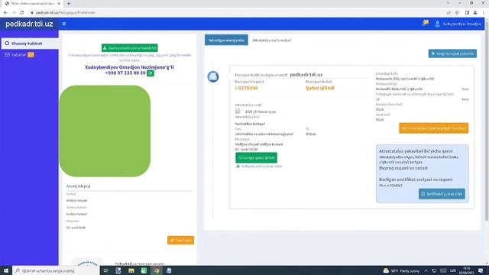This screenshot has height=275, width=489.
Task: Close the current browser tab
Action: click(x=59, y=3)
